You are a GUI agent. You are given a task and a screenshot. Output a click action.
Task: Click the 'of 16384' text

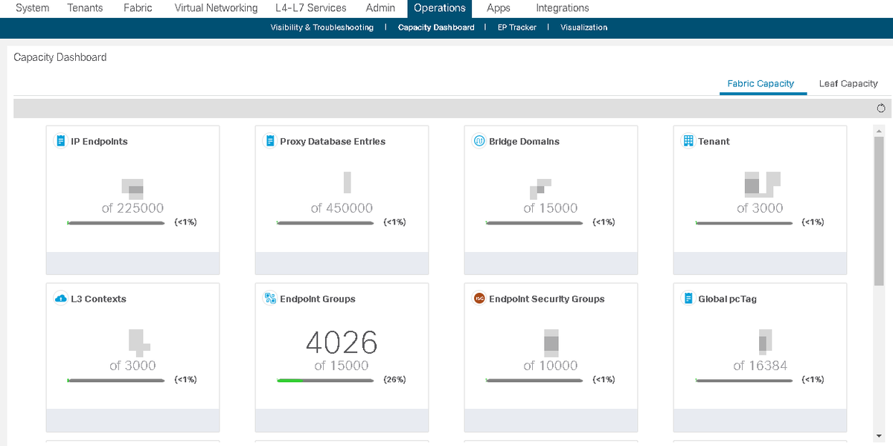pos(760,366)
